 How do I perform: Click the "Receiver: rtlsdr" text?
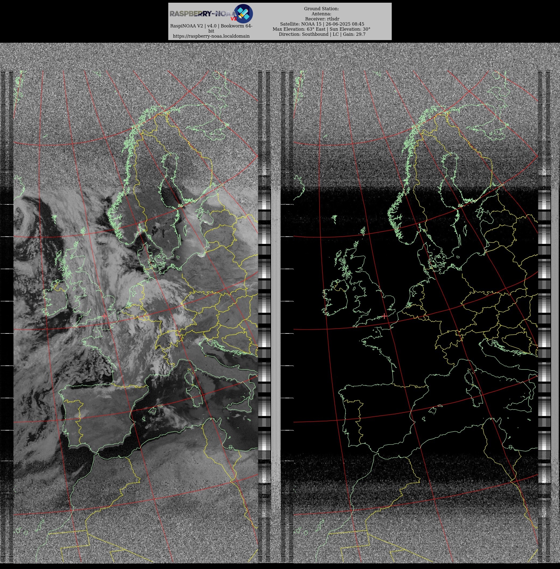coord(322,19)
